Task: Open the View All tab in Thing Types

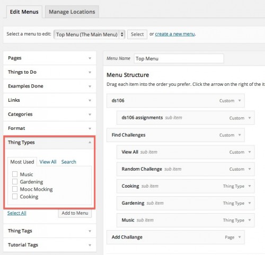Action: click(48, 162)
